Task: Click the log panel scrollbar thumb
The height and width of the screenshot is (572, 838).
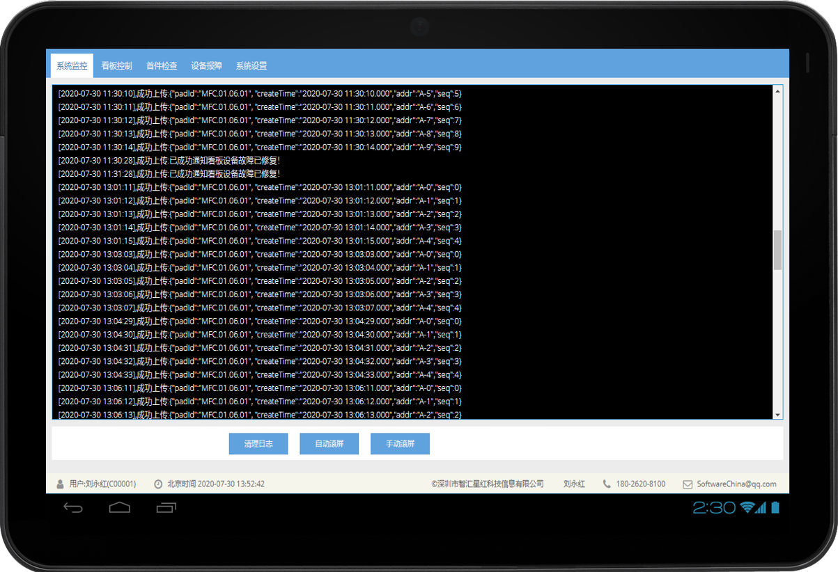Action: [778, 251]
